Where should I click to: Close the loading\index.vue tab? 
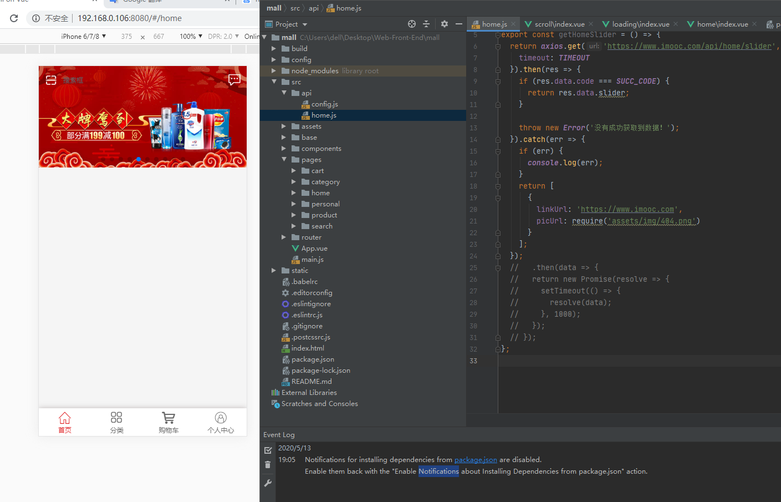tap(676, 24)
